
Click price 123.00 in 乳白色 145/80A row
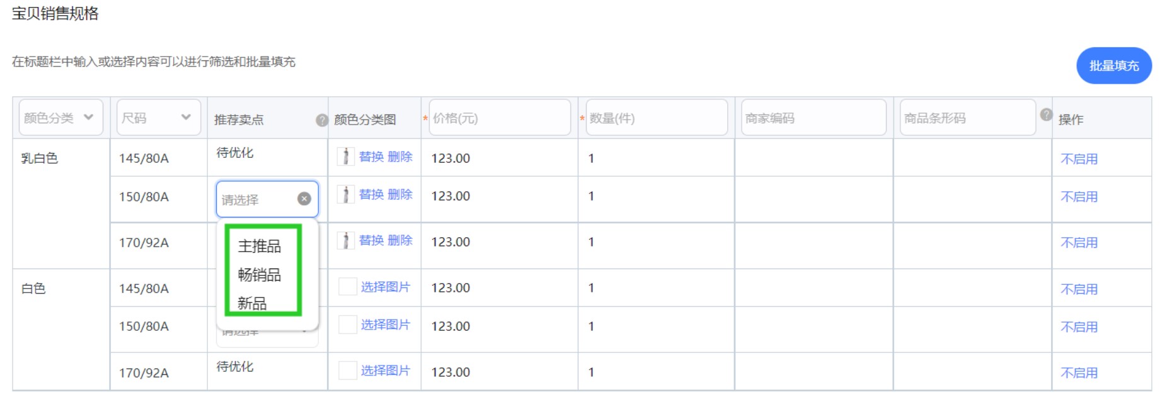pos(451,158)
